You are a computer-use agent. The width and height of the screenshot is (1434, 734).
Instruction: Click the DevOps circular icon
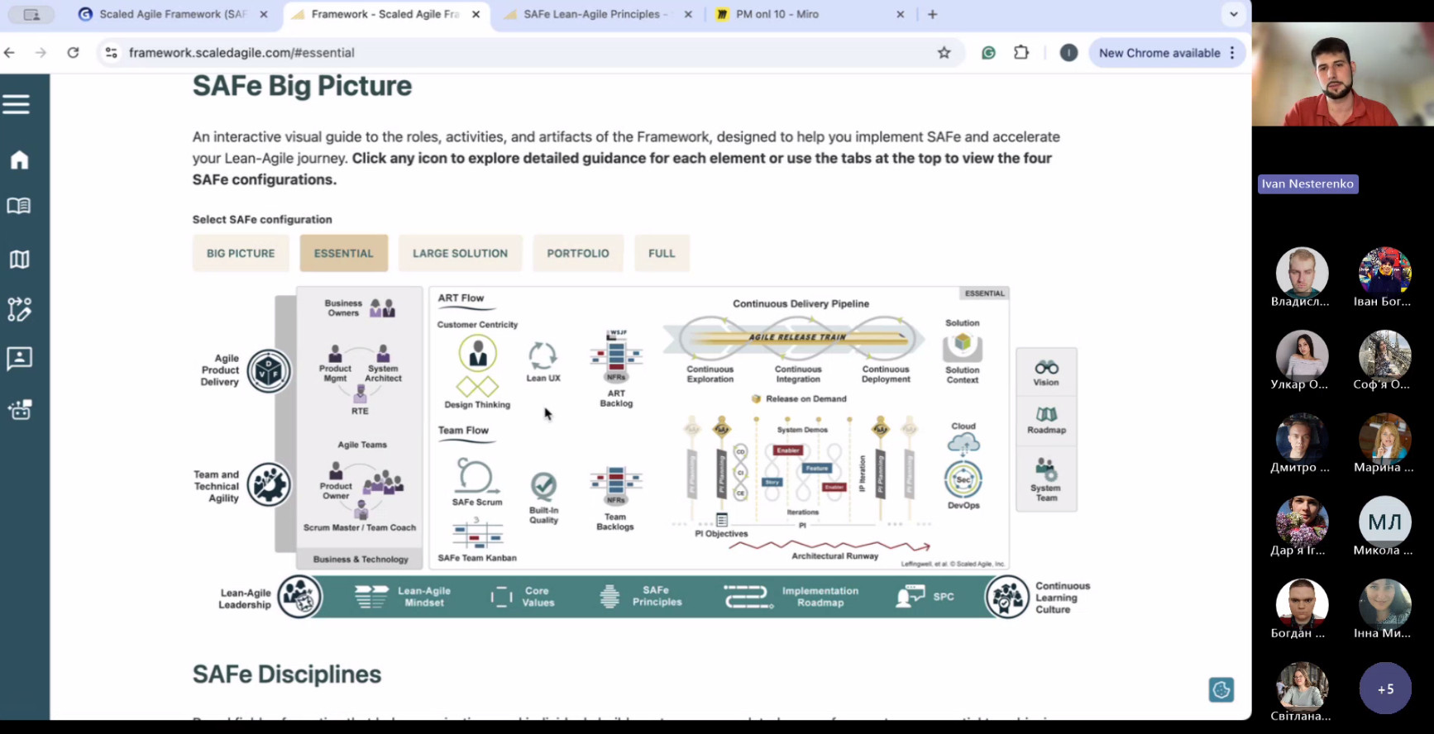tap(963, 479)
